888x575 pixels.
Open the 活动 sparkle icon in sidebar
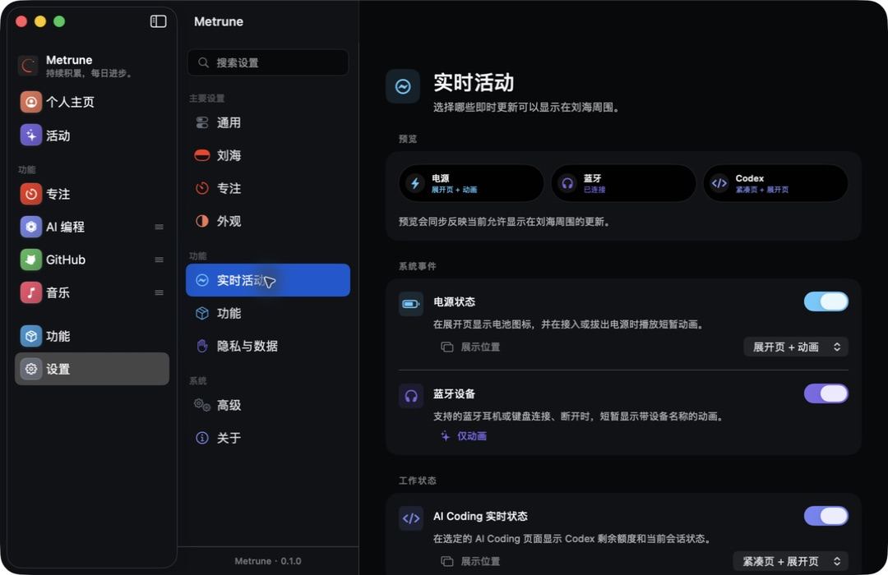click(31, 136)
